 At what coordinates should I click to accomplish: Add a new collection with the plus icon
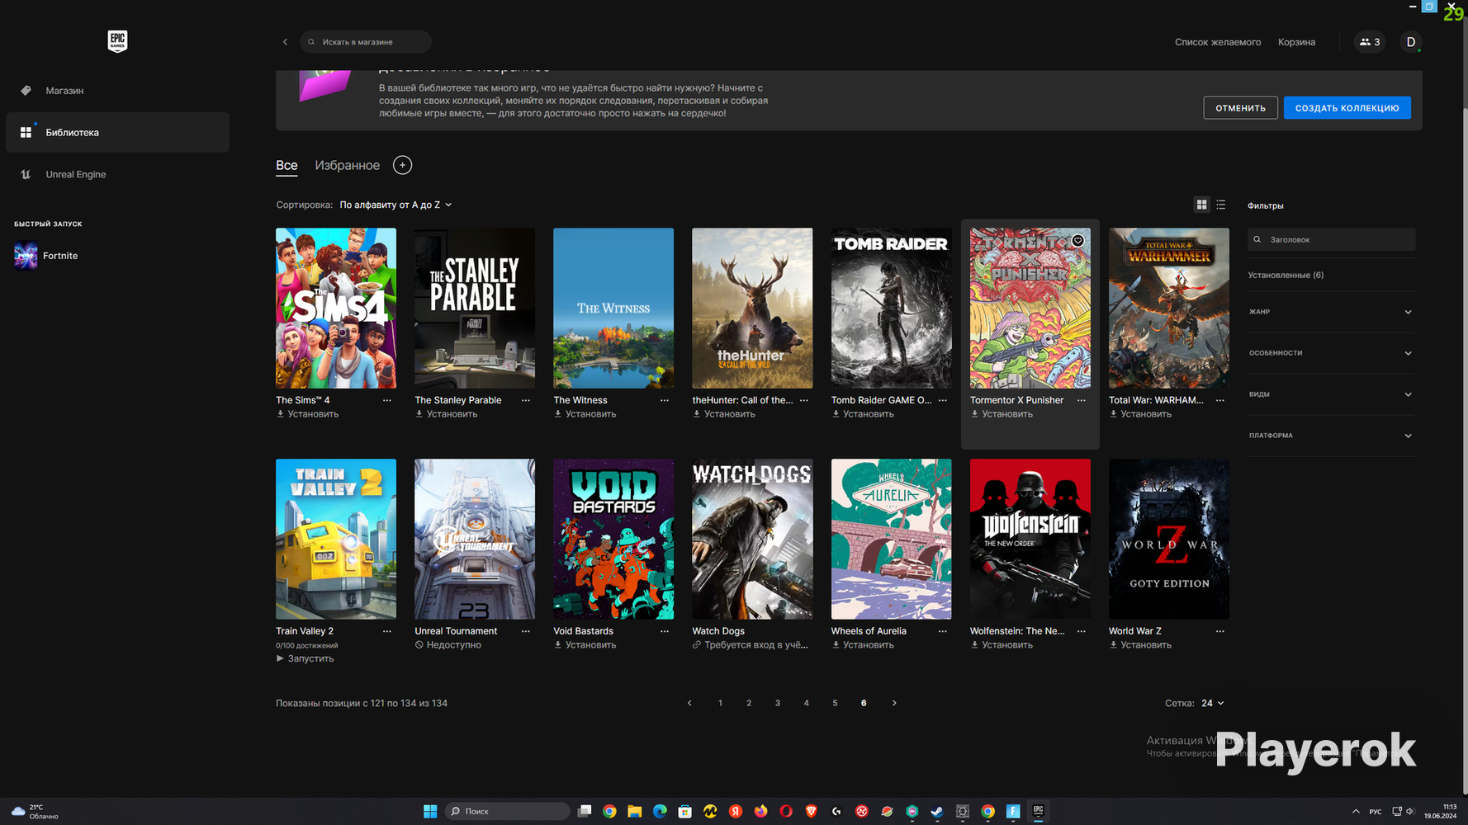pos(402,165)
